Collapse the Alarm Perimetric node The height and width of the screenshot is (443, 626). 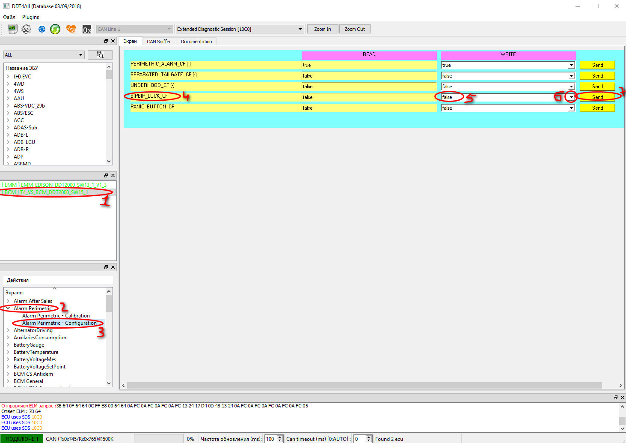(8, 308)
